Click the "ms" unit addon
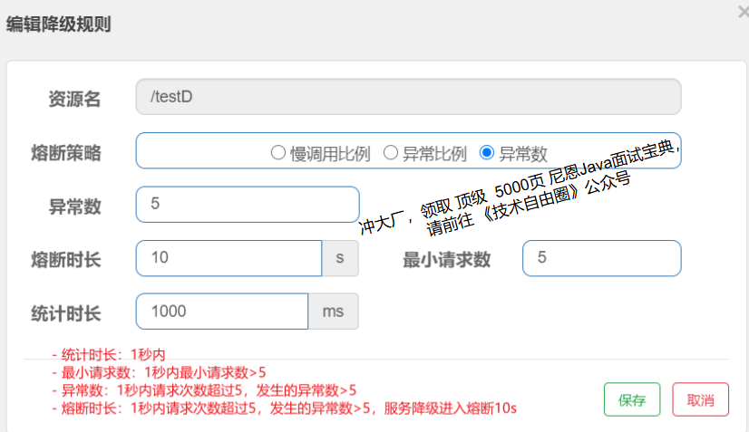 point(334,312)
